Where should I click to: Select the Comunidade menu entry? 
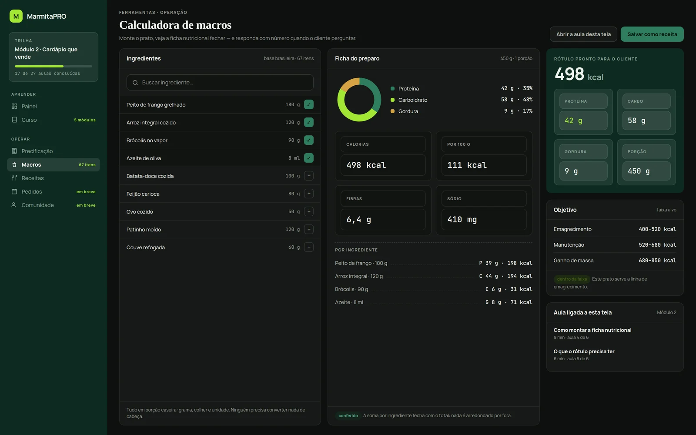point(54,205)
